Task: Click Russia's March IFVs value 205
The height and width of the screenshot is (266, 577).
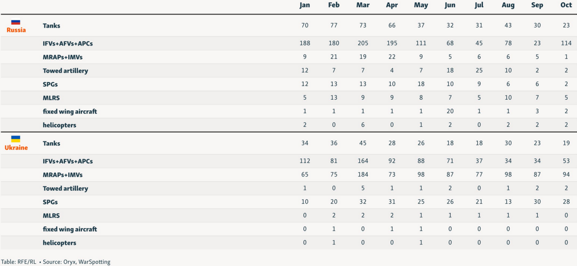Action: 363,43
